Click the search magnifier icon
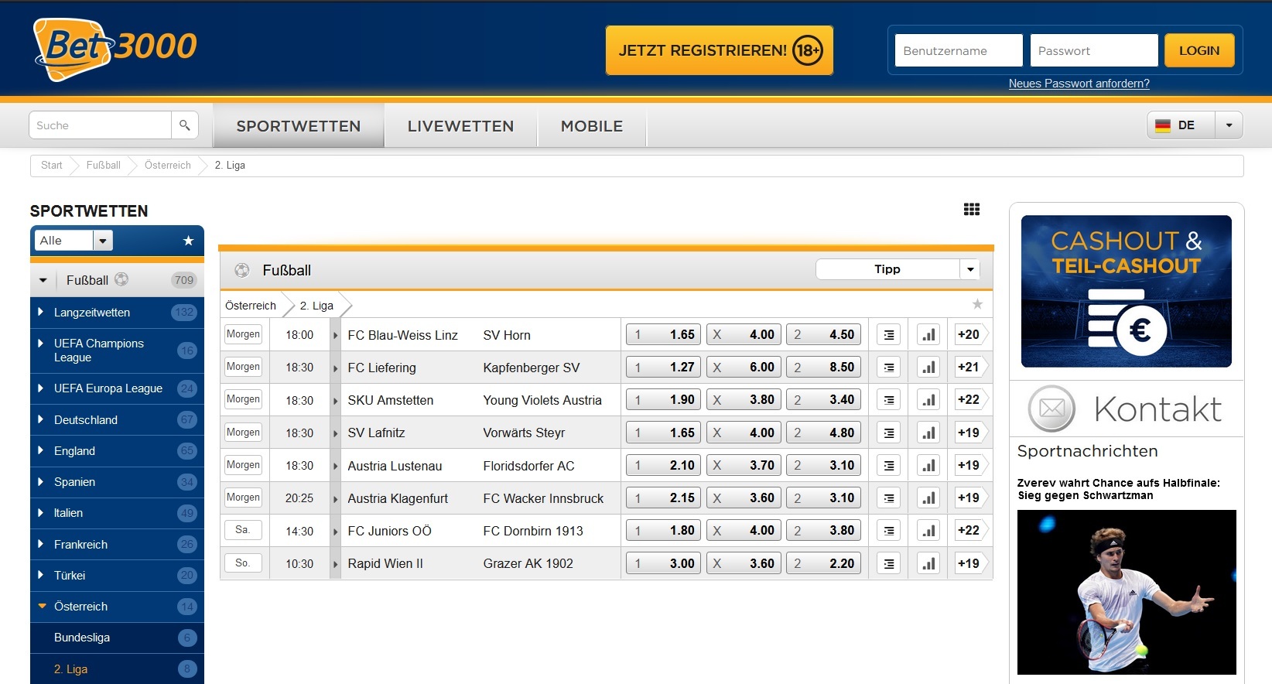 [185, 125]
